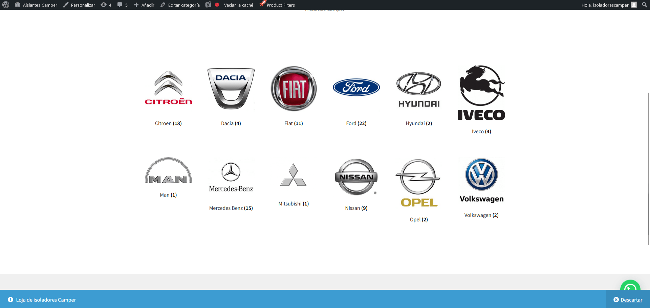Image resolution: width=650 pixels, height=308 pixels.
Task: Open the Hyundai (2) category link
Action: tap(419, 123)
